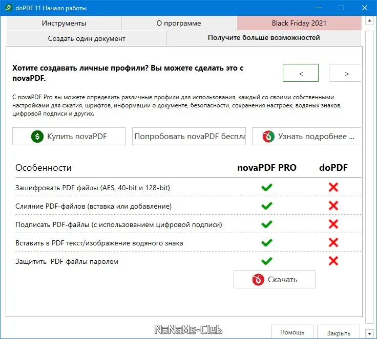Click the Помощь button
The height and width of the screenshot is (339, 377).
[292, 332]
